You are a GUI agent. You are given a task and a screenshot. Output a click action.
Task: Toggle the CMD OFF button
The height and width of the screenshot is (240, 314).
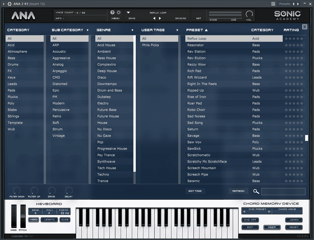[250, 220]
